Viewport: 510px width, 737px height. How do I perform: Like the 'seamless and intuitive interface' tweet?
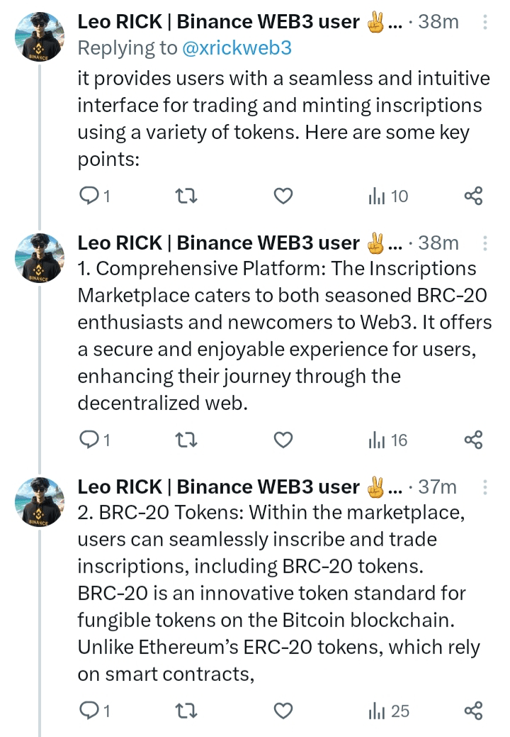(x=283, y=196)
